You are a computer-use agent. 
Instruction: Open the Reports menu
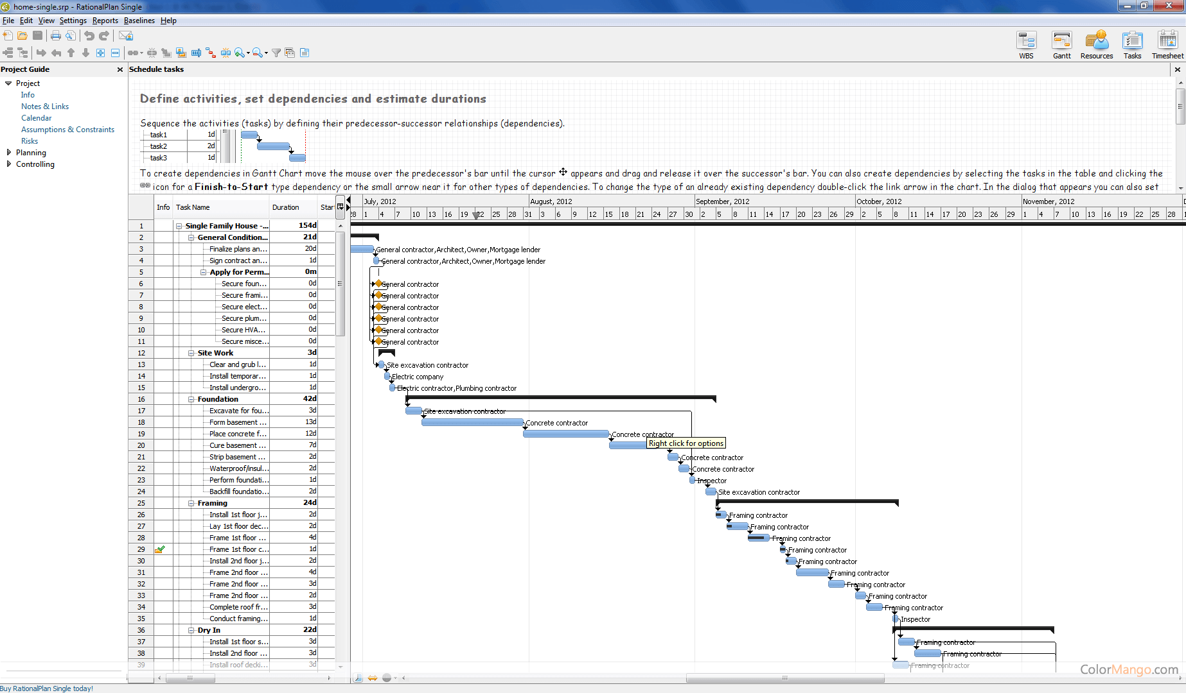point(105,20)
